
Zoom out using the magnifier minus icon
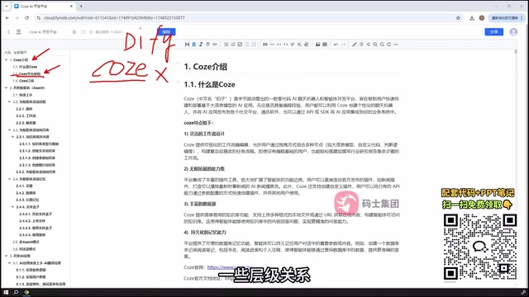click(x=382, y=45)
